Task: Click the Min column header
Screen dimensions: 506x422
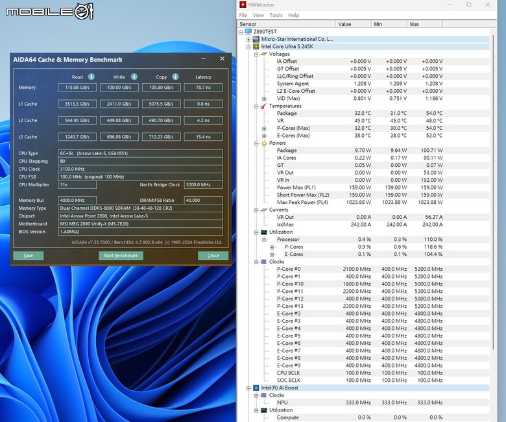Action: [x=389, y=24]
